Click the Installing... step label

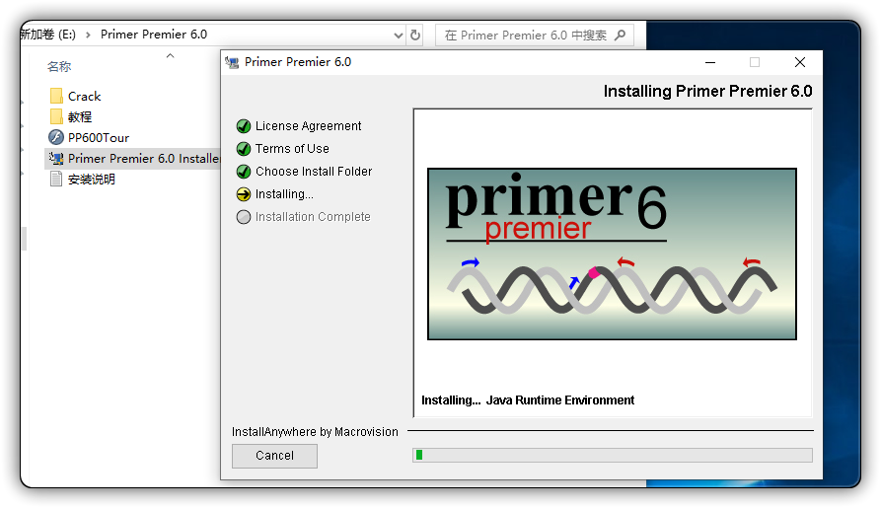click(x=284, y=194)
